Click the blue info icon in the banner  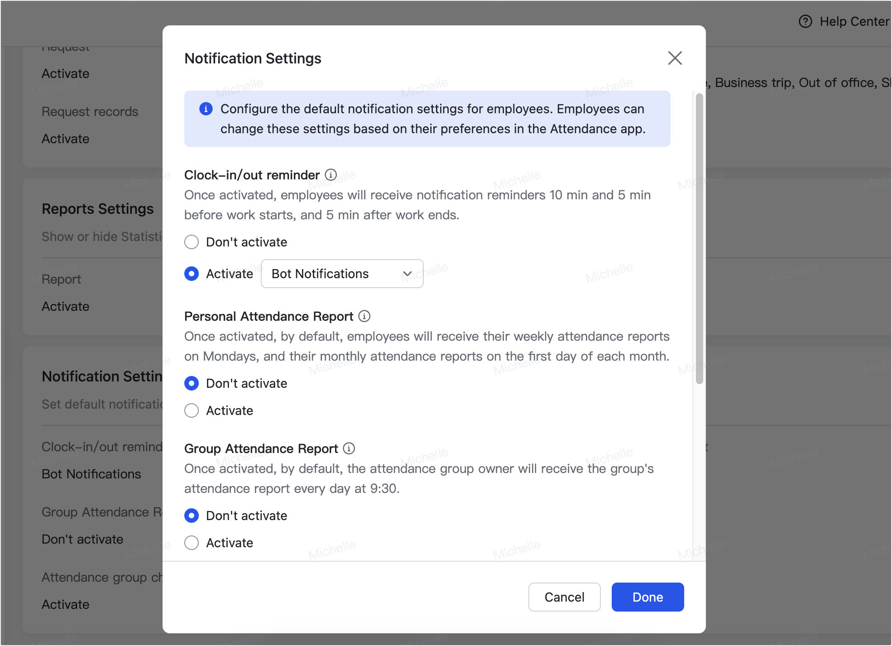(x=206, y=109)
